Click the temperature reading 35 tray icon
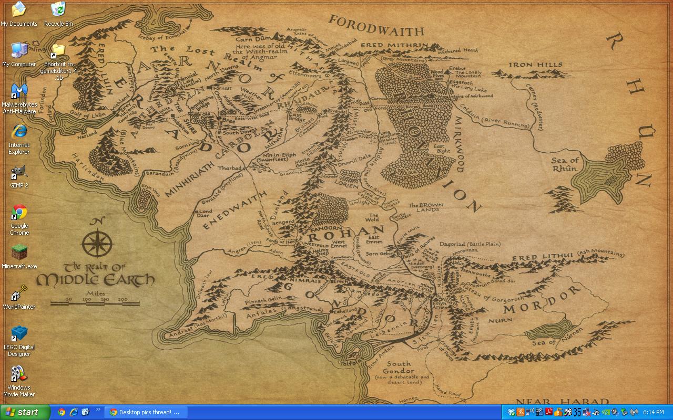This screenshot has height=420, width=673. 577,412
